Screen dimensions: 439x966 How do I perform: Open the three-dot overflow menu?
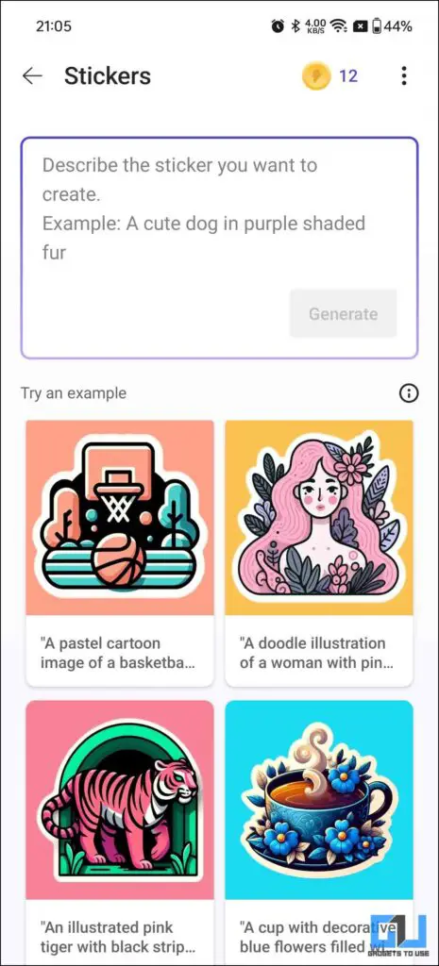coord(404,75)
